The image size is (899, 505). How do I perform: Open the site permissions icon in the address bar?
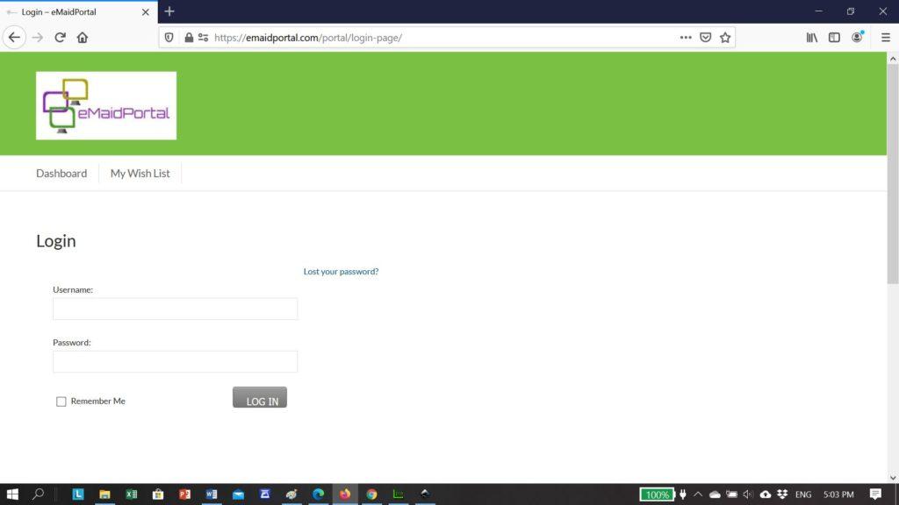203,38
